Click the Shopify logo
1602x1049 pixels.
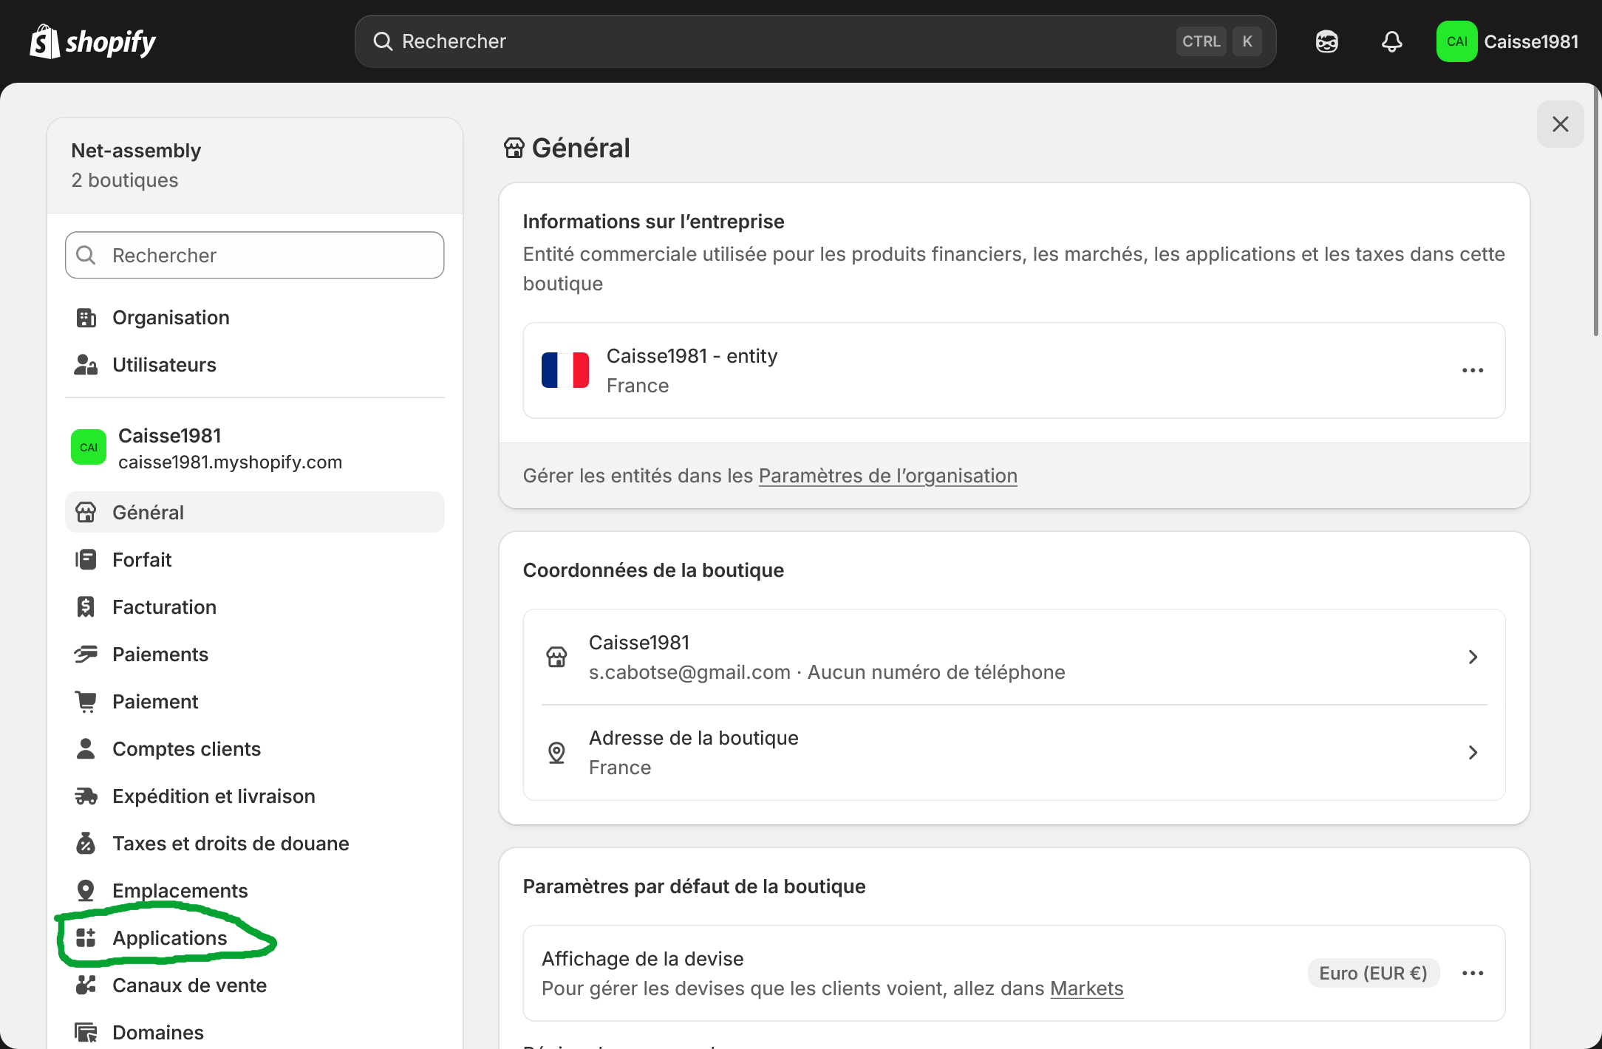pyautogui.click(x=92, y=41)
